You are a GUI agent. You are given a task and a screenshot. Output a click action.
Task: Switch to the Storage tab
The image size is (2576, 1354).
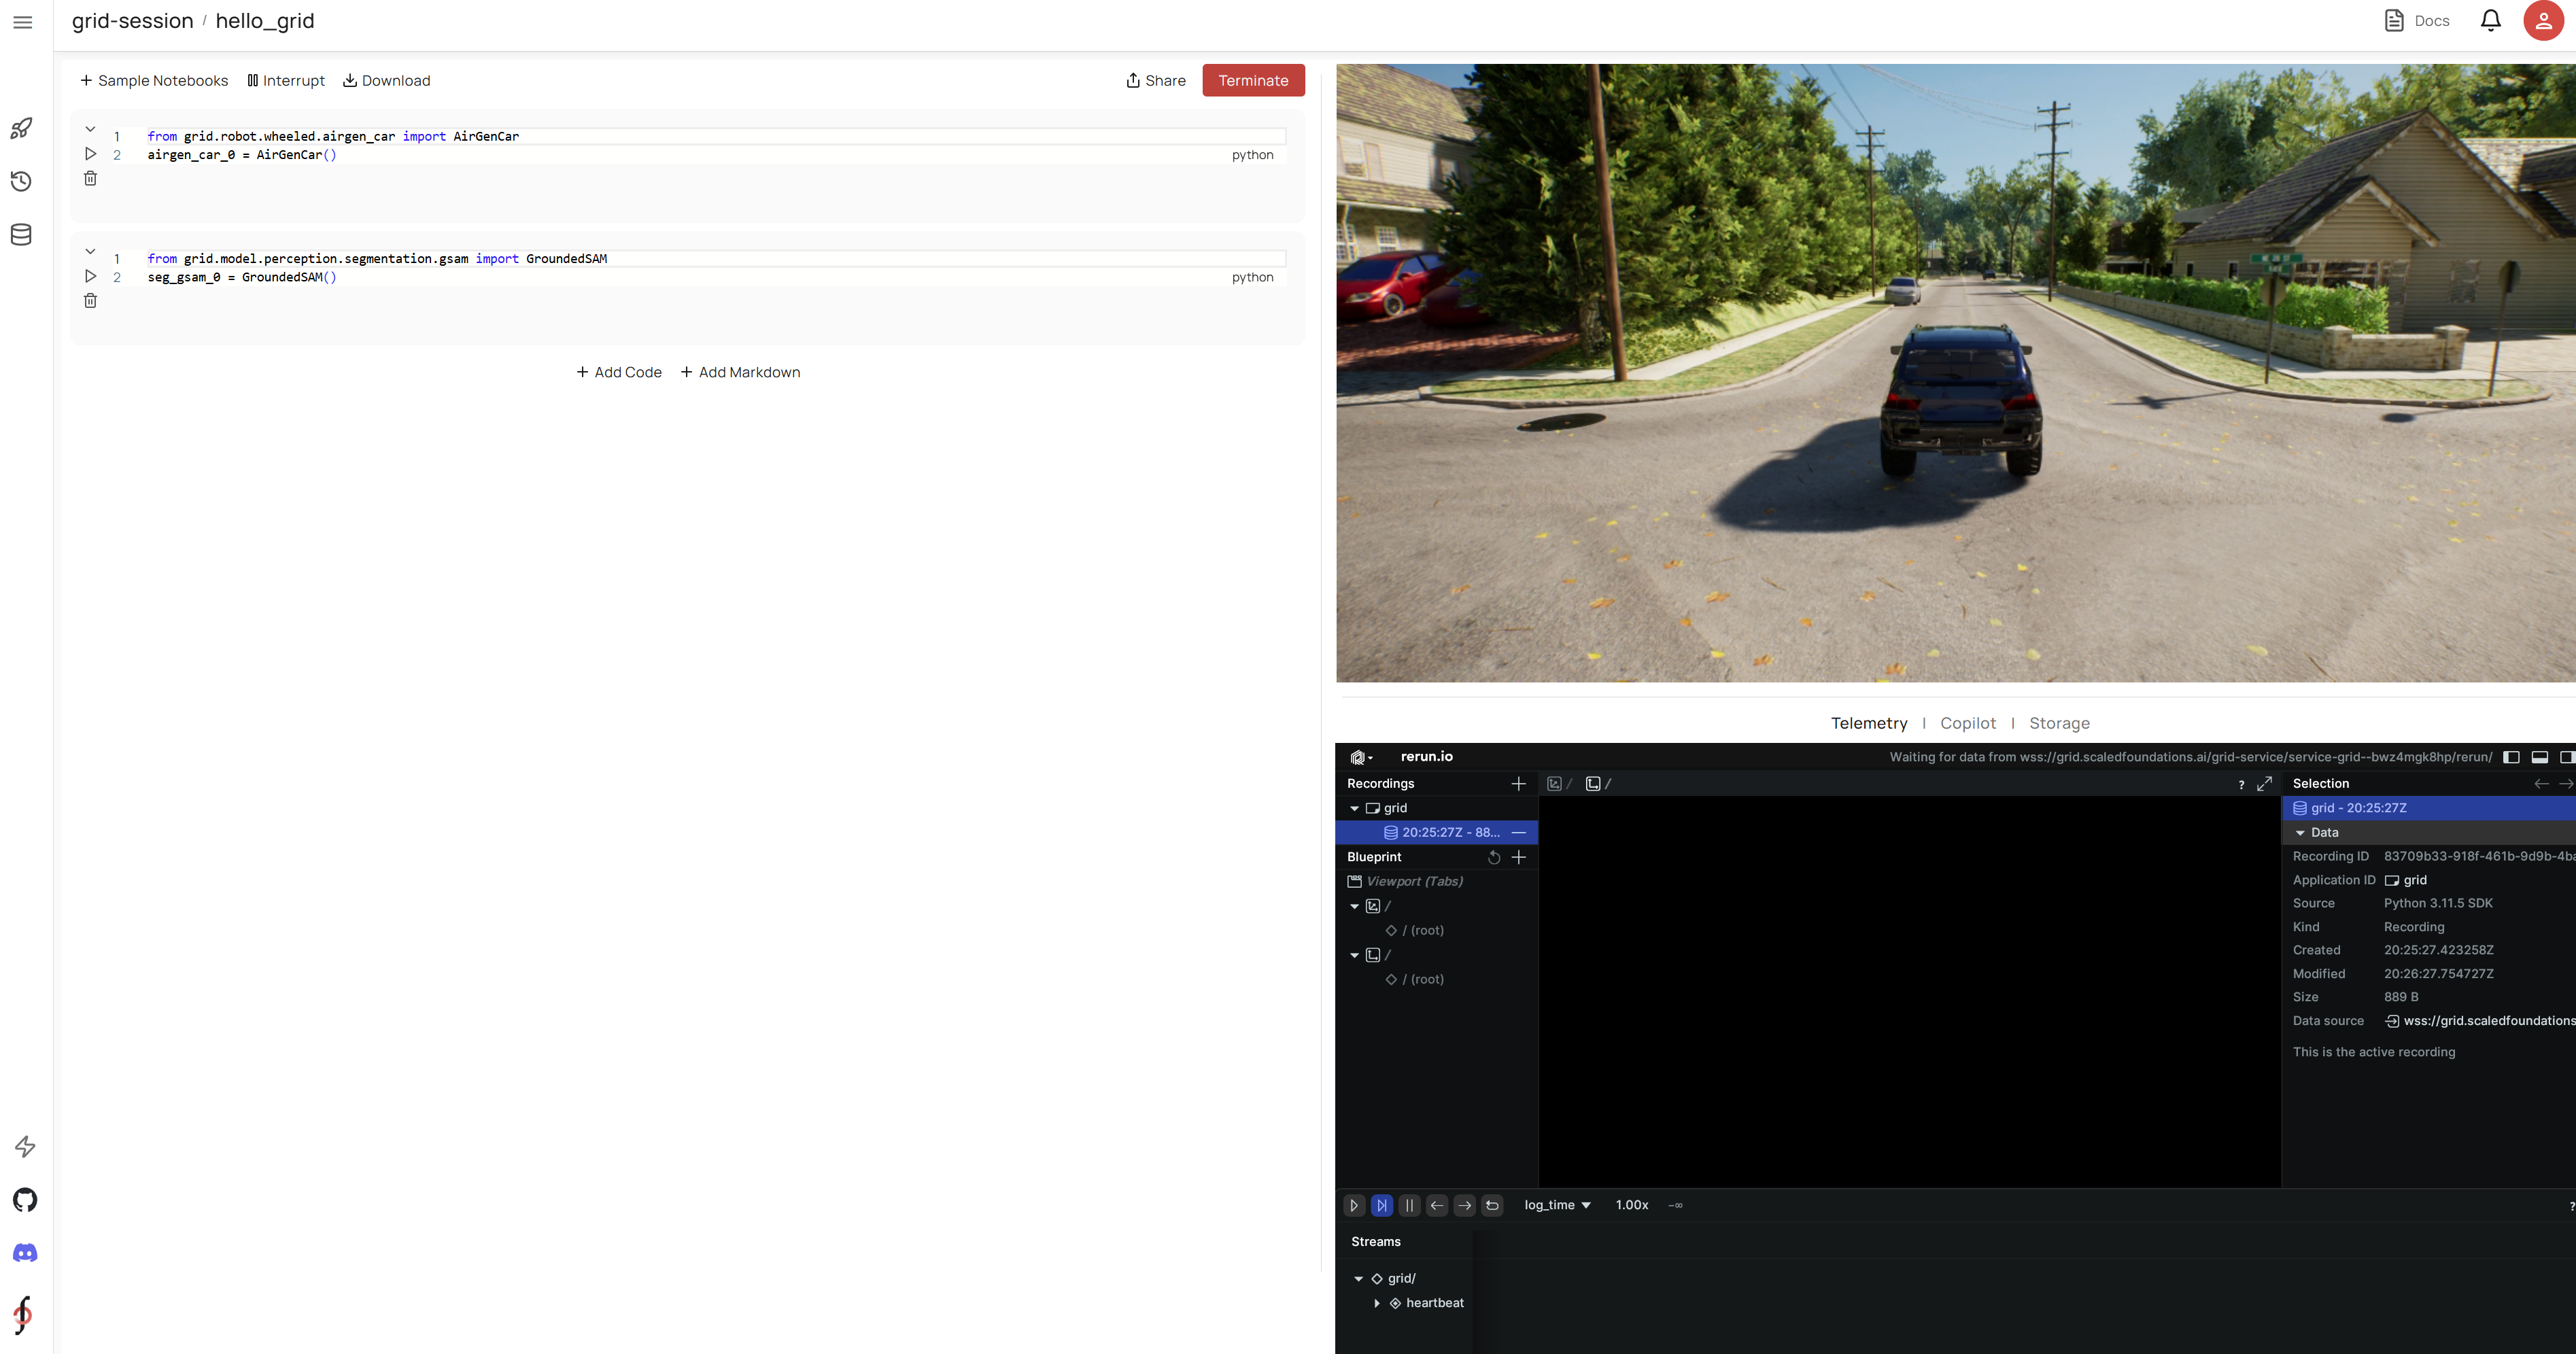(x=2059, y=723)
